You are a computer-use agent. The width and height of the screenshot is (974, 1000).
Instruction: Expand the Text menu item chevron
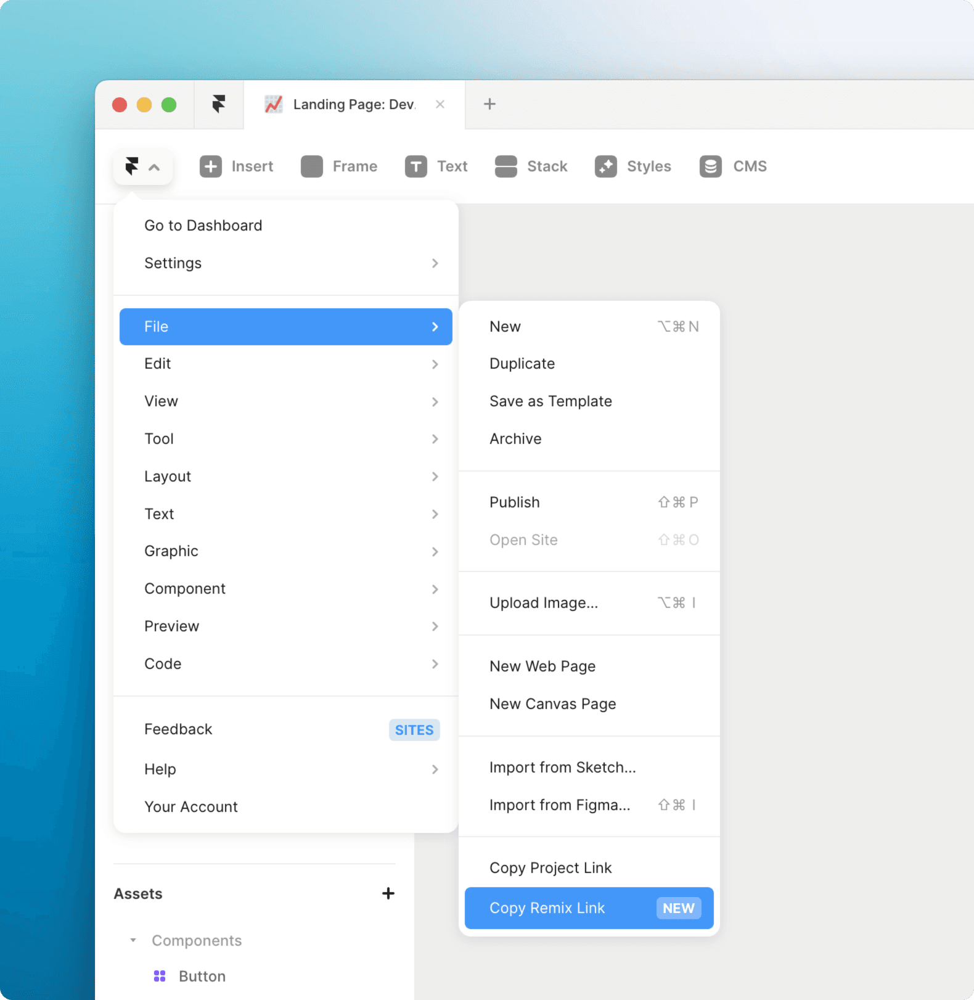click(435, 514)
